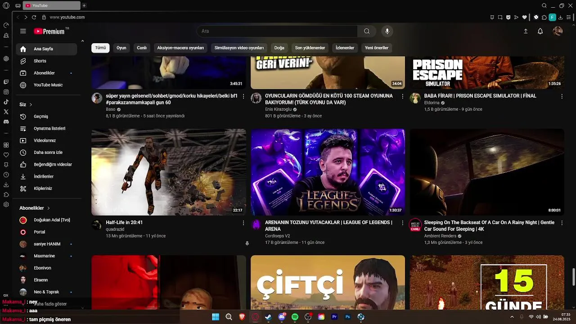Image resolution: width=576 pixels, height=324 pixels.
Task: Open the account avatar menu
Action: (558, 31)
